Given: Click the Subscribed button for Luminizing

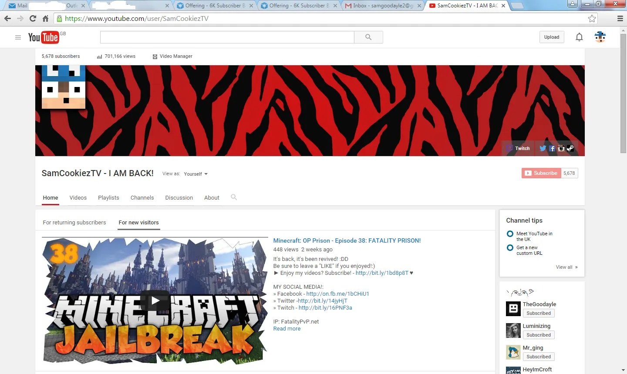Looking at the screenshot, I should (x=539, y=335).
